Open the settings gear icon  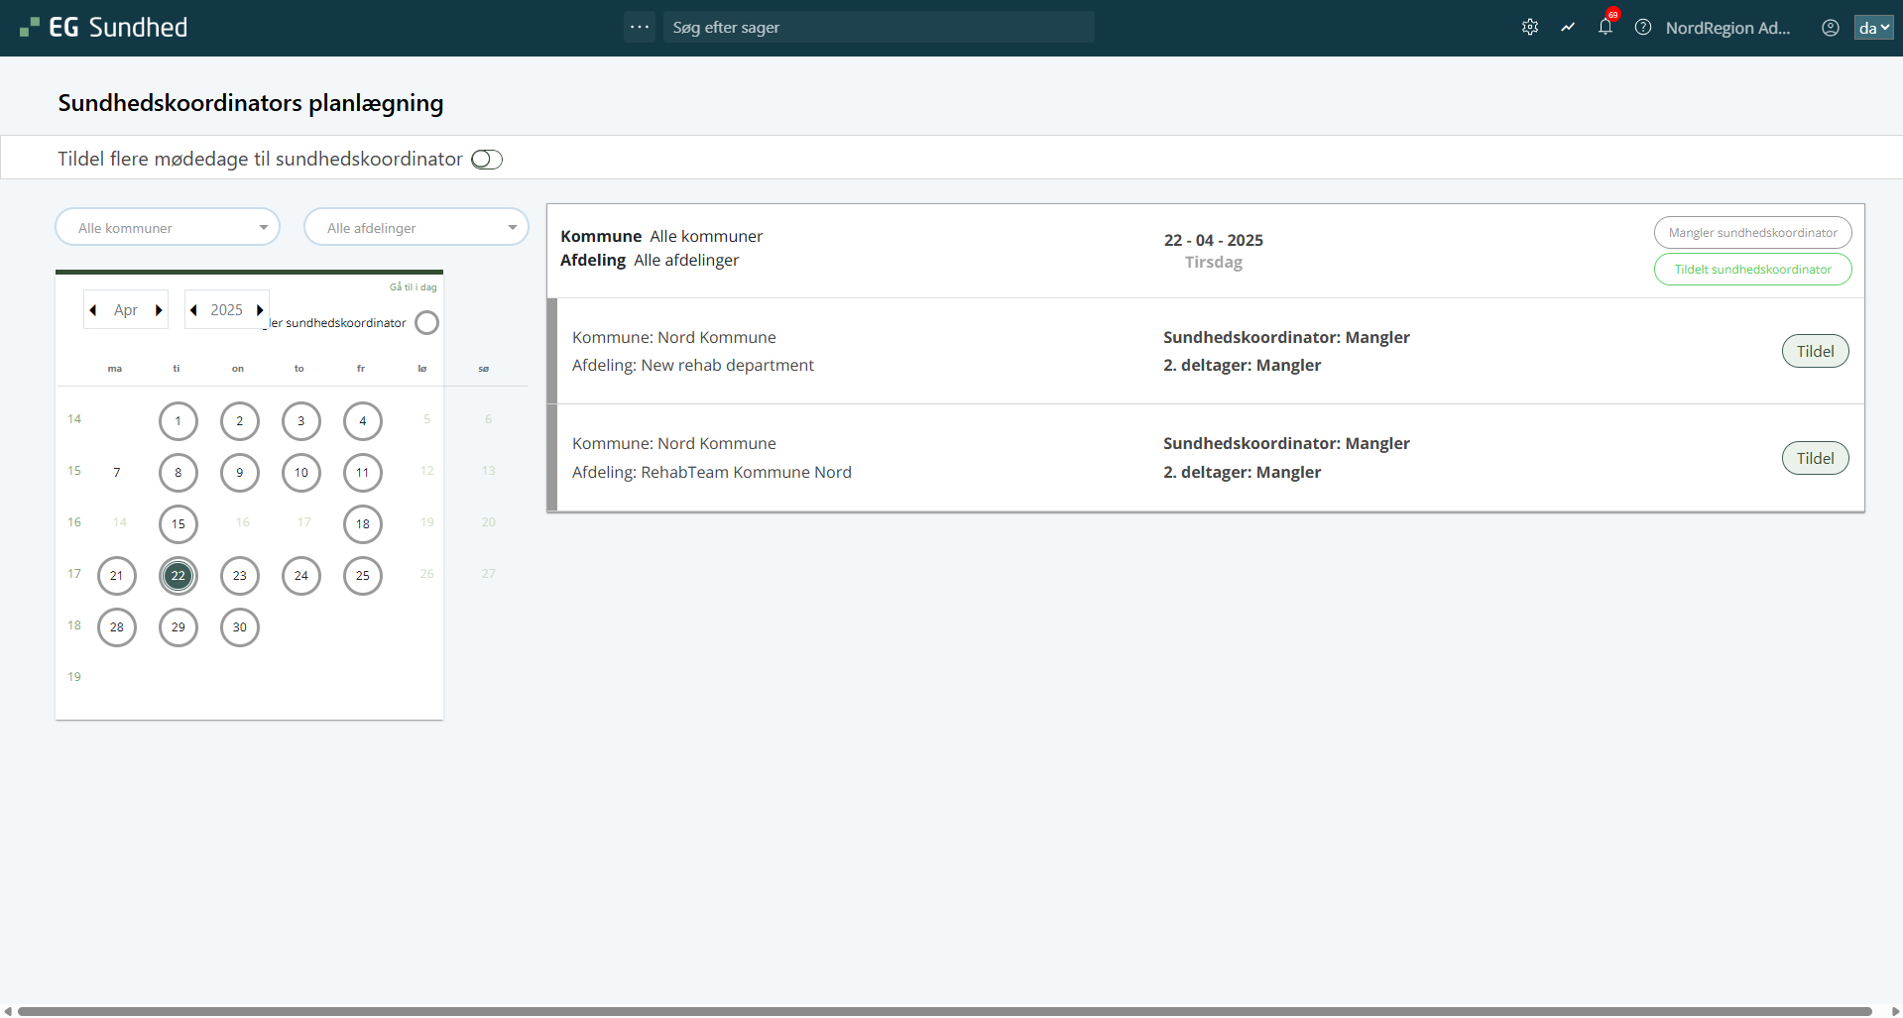(x=1530, y=28)
